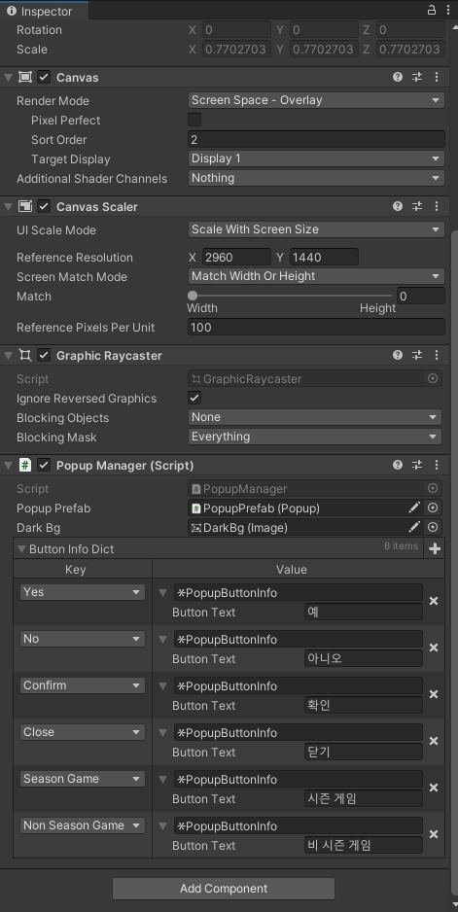
Task: Remove the Confirm dictionary entry
Action: (x=434, y=694)
